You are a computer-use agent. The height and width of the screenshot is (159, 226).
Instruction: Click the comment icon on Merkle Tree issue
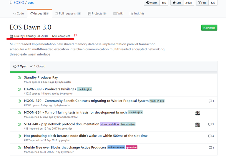[x=210, y=148]
